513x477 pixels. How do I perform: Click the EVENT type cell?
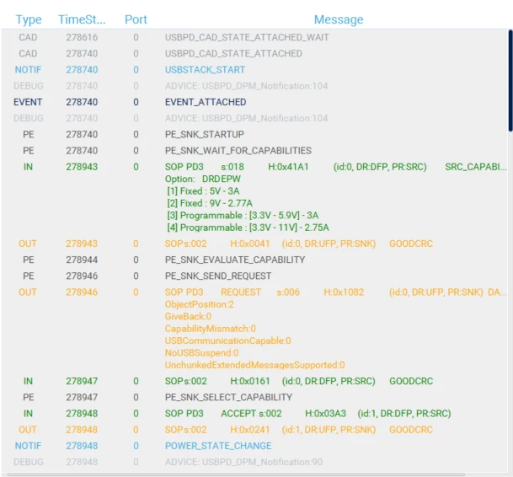click(x=28, y=102)
